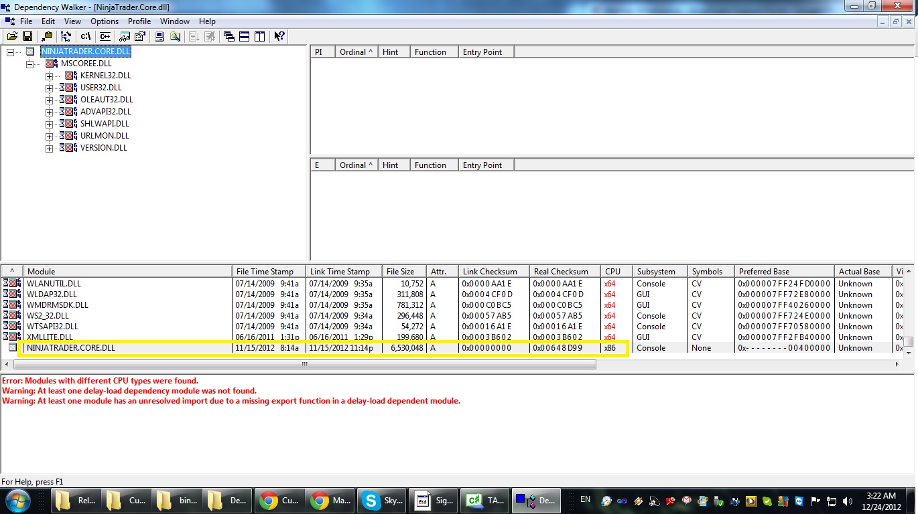The image size is (918, 514).
Task: Click the Copy toolbar icon
Action: [48, 36]
